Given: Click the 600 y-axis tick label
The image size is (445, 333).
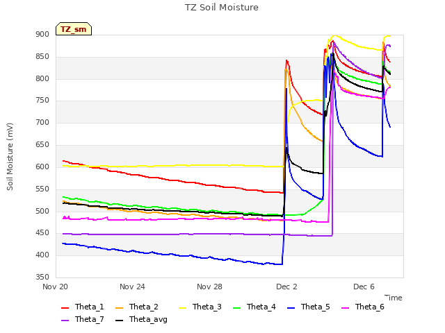Looking at the screenshot, I should point(42,167).
